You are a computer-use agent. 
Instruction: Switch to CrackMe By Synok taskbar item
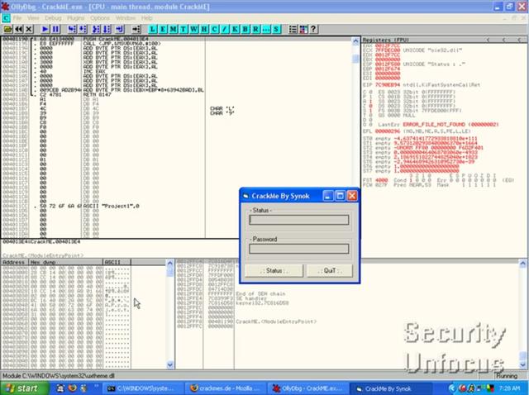(x=389, y=388)
